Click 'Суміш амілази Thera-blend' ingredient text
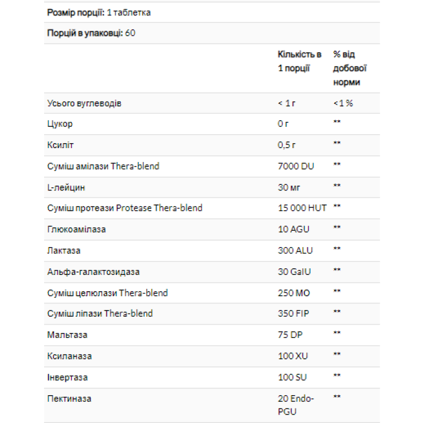 [103, 166]
